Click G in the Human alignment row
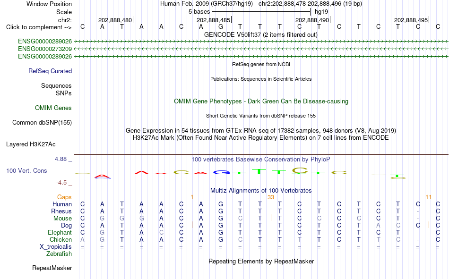 click(x=221, y=204)
